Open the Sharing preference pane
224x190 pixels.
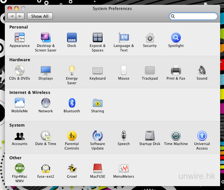point(97,103)
